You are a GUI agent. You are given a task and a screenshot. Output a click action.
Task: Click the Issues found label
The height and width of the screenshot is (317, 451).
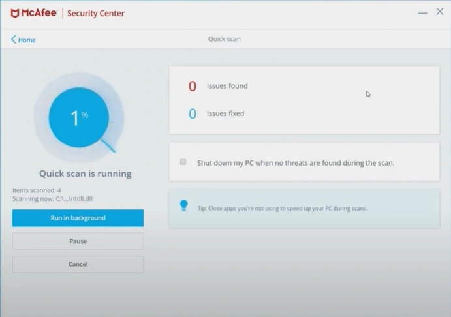tap(227, 86)
